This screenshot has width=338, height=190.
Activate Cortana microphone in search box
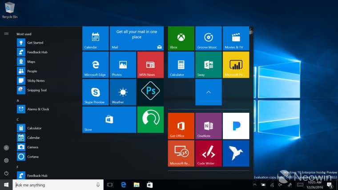point(98,185)
